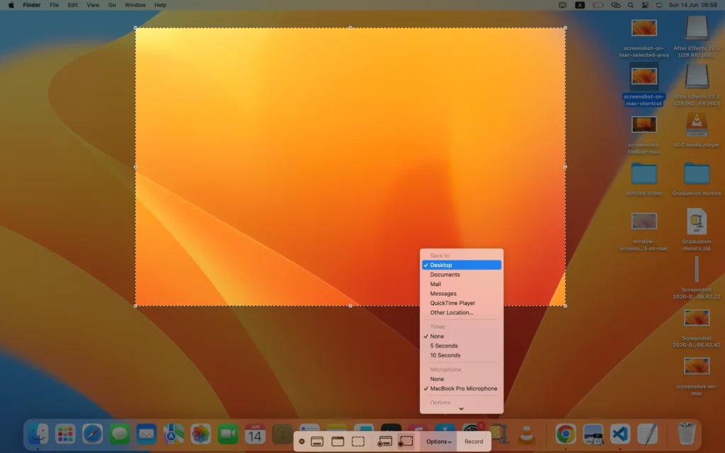Open Control Center from menu bar
725x453 pixels.
645,5
